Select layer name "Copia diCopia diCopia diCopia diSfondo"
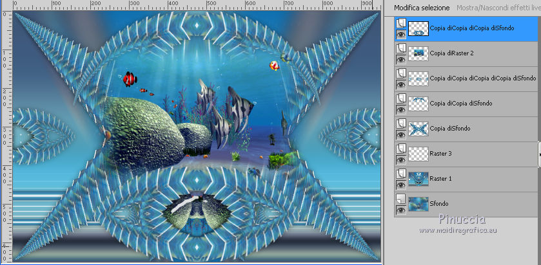This screenshot has height=265, width=541. (483, 78)
